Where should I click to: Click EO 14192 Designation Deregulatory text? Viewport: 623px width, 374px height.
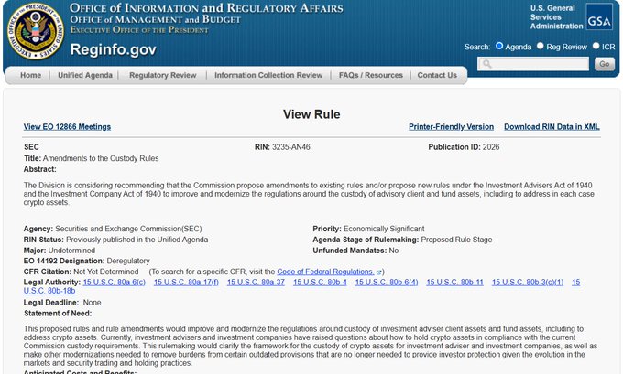tap(87, 261)
